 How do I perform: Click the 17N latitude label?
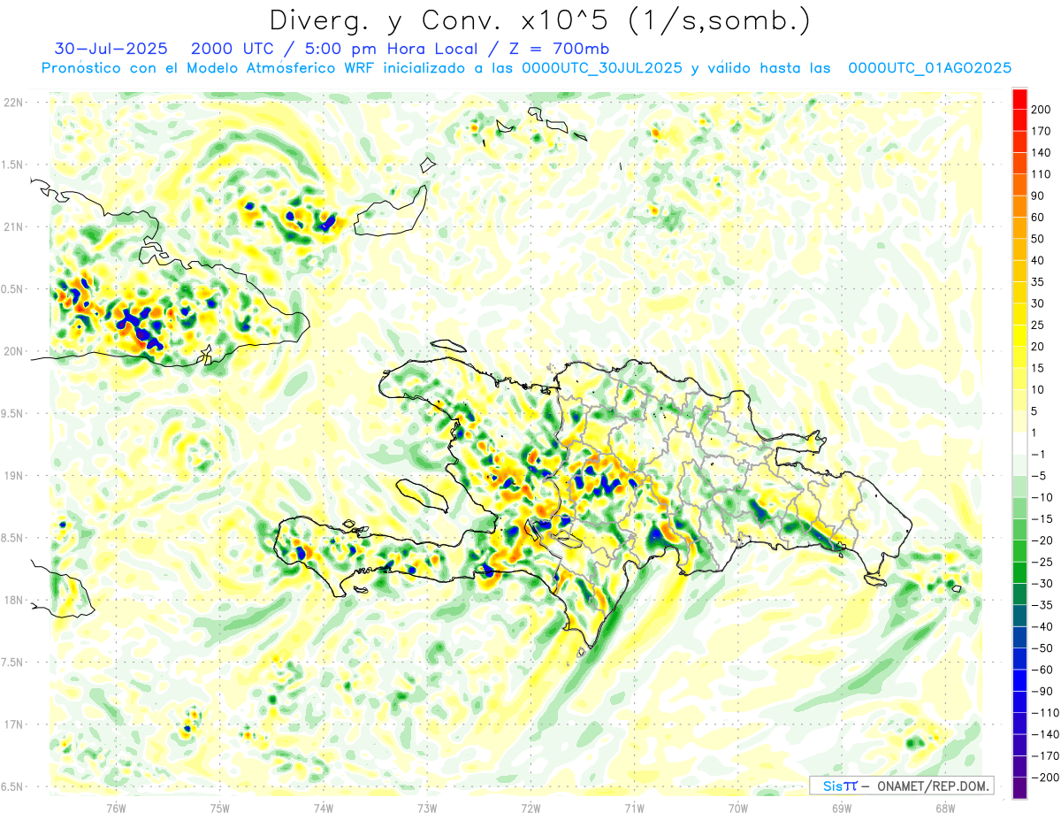[12, 724]
